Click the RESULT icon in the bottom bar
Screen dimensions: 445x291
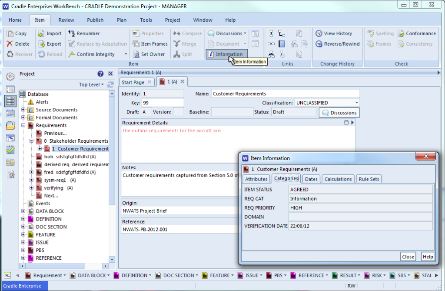[335, 275]
